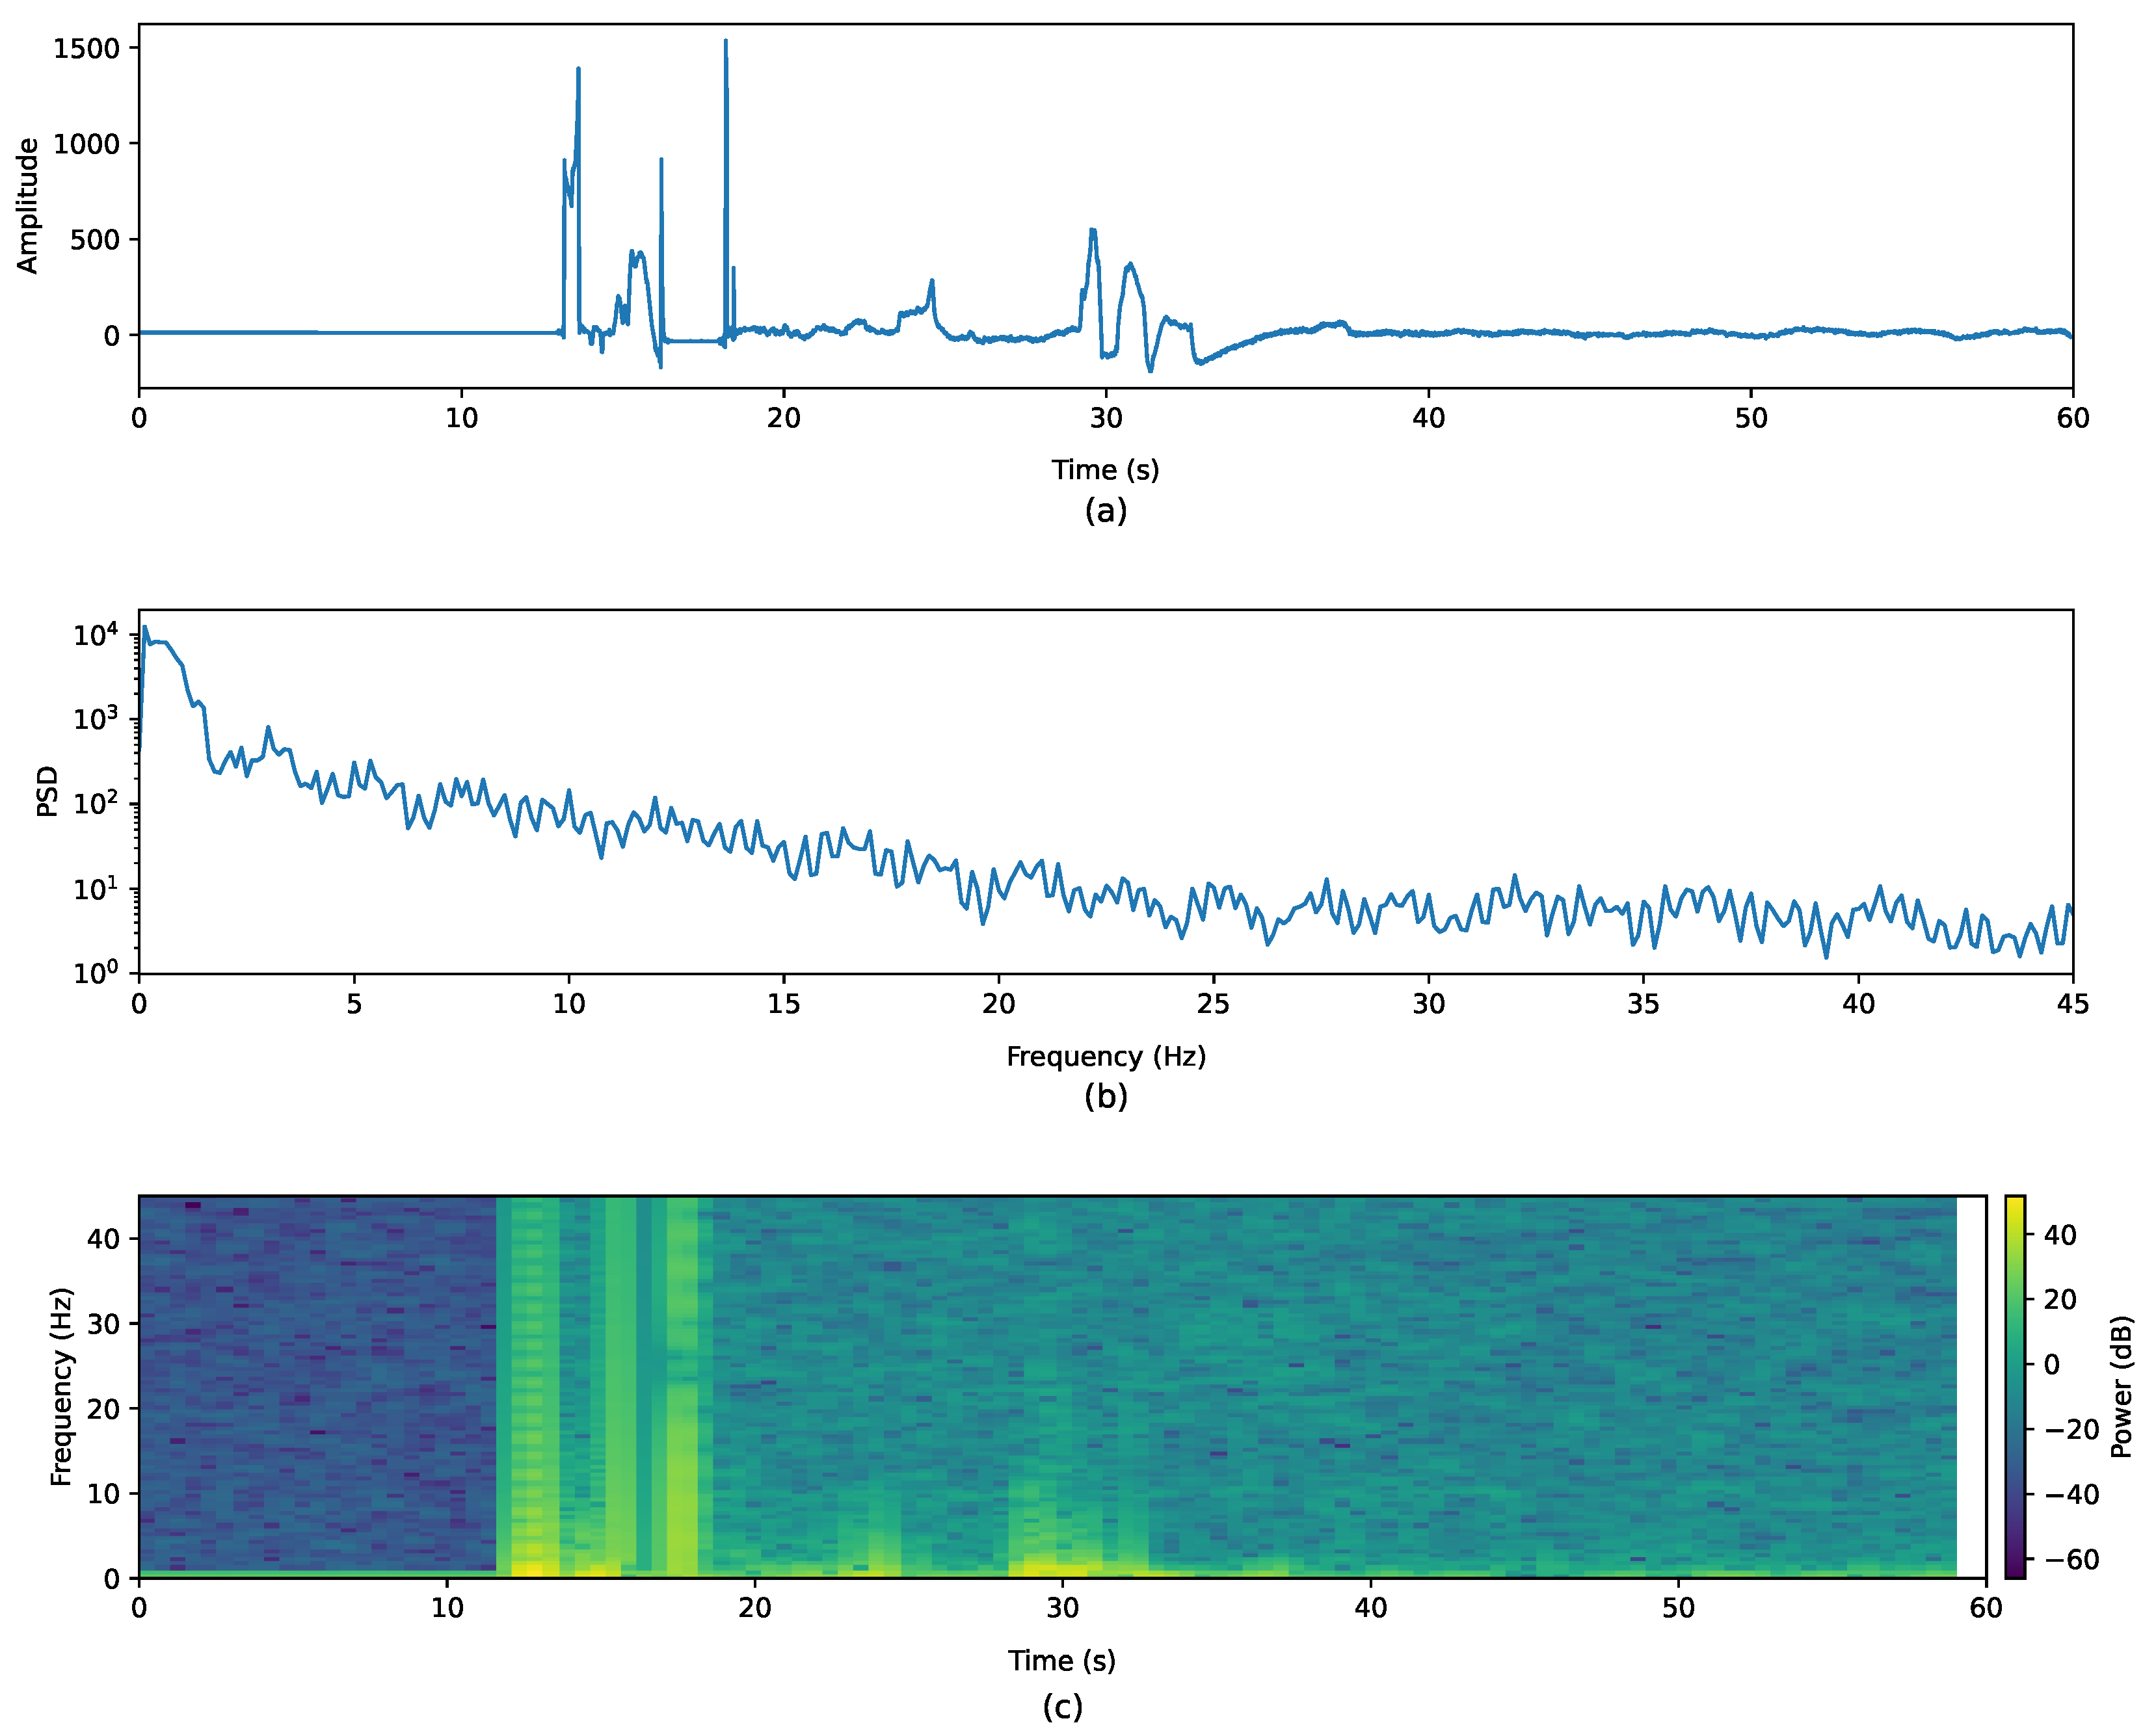Click the subplot label '(a)'
This screenshot has width=2143, height=1736.
[x=1104, y=511]
